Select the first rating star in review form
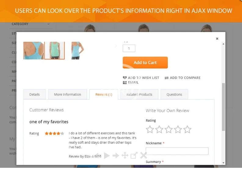This screenshot has width=242, height=169. tap(150, 129)
